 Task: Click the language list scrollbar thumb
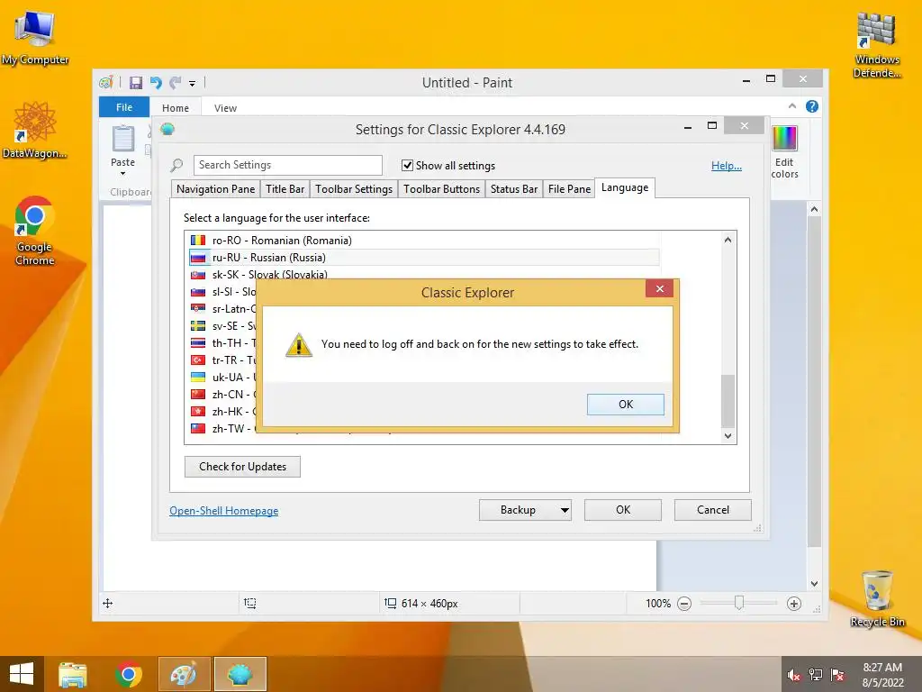pyautogui.click(x=728, y=401)
